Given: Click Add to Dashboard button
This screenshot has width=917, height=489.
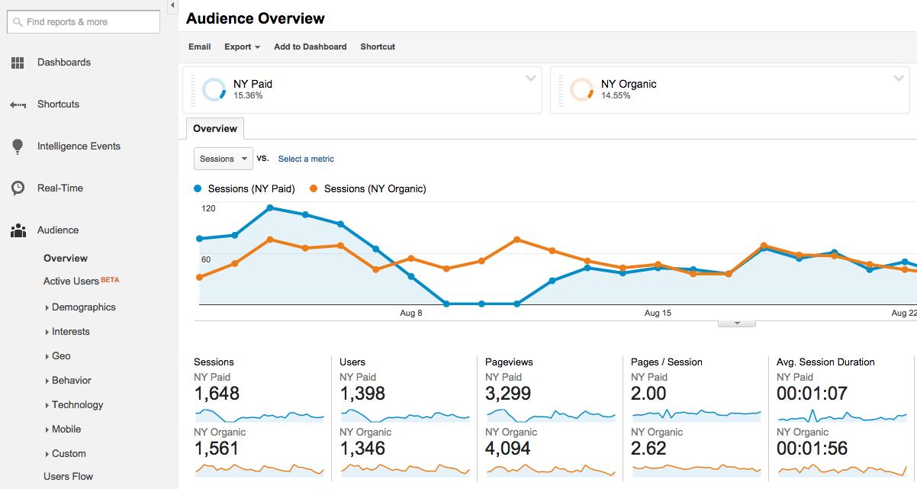Looking at the screenshot, I should click(x=310, y=47).
